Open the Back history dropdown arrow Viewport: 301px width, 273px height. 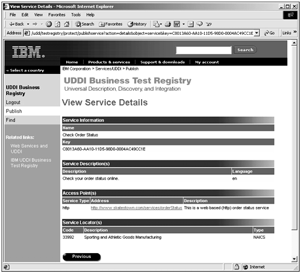tap(28, 24)
